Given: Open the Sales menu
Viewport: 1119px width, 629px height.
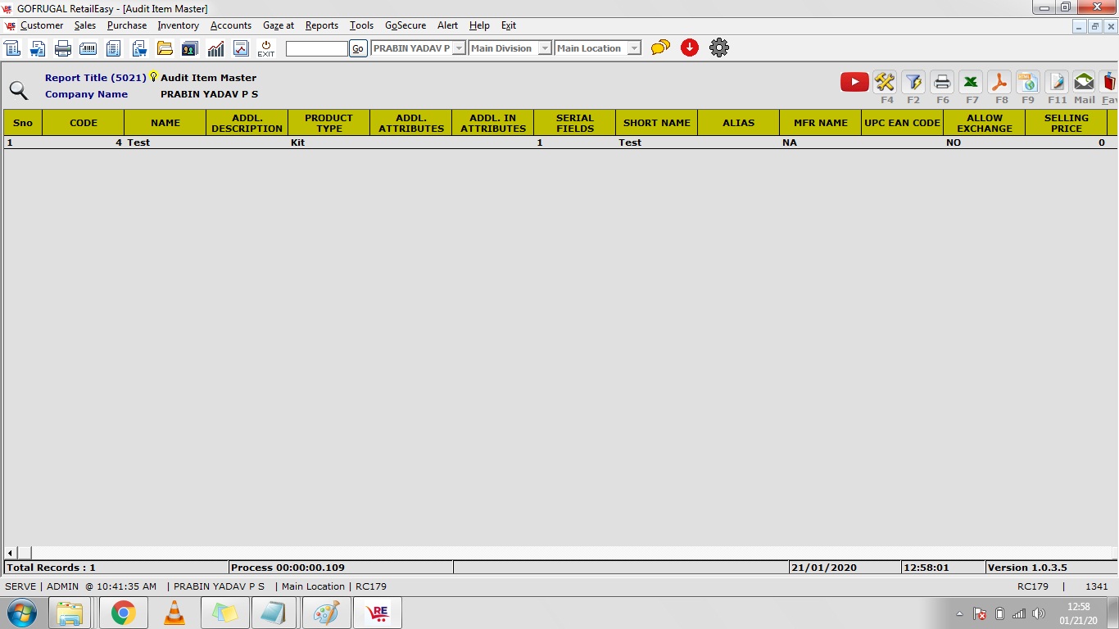Looking at the screenshot, I should 85,25.
